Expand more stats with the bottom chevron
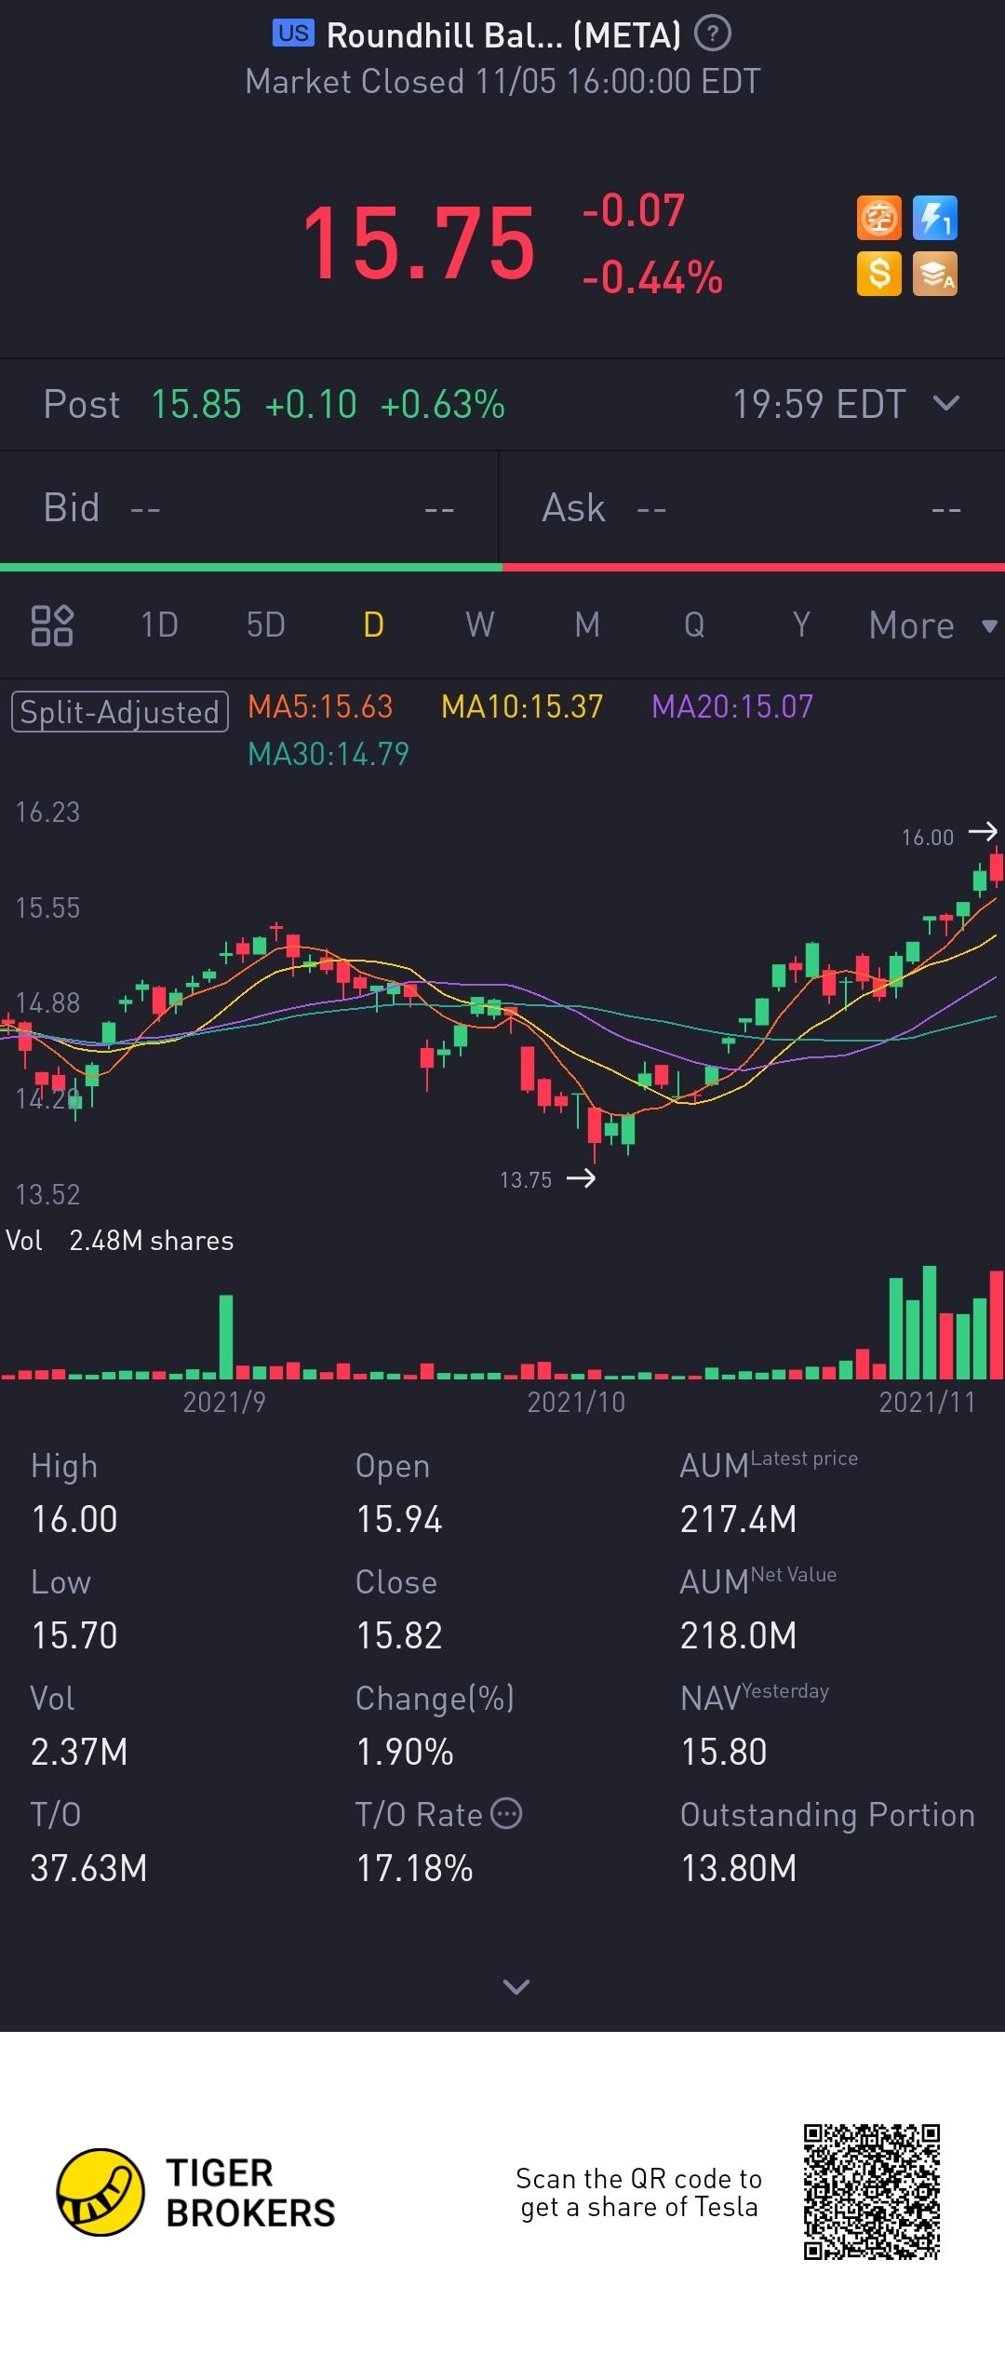This screenshot has height=2353, width=1005. coord(516,1986)
